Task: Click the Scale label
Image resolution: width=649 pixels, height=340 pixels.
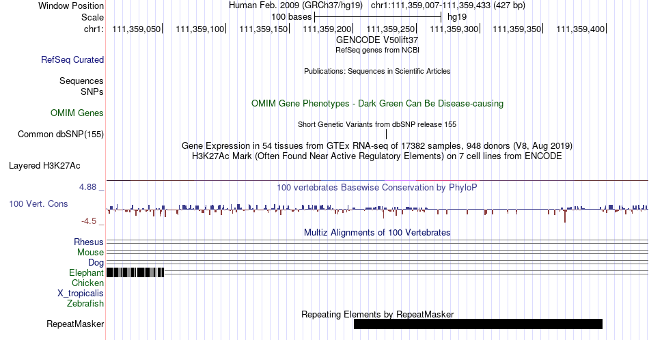Action: (92, 17)
